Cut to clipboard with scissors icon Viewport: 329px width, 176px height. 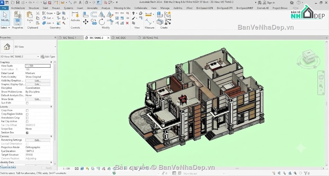[38, 13]
